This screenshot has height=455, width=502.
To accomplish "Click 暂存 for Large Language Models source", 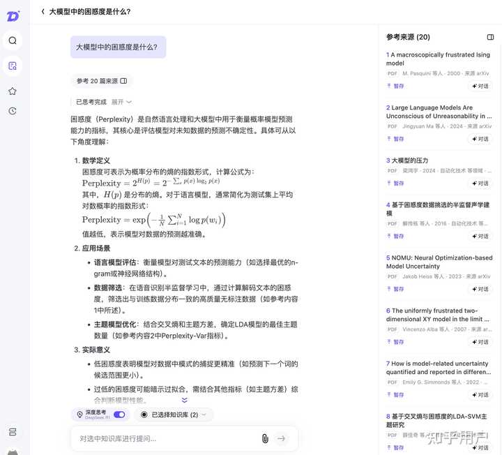I will point(395,139).
